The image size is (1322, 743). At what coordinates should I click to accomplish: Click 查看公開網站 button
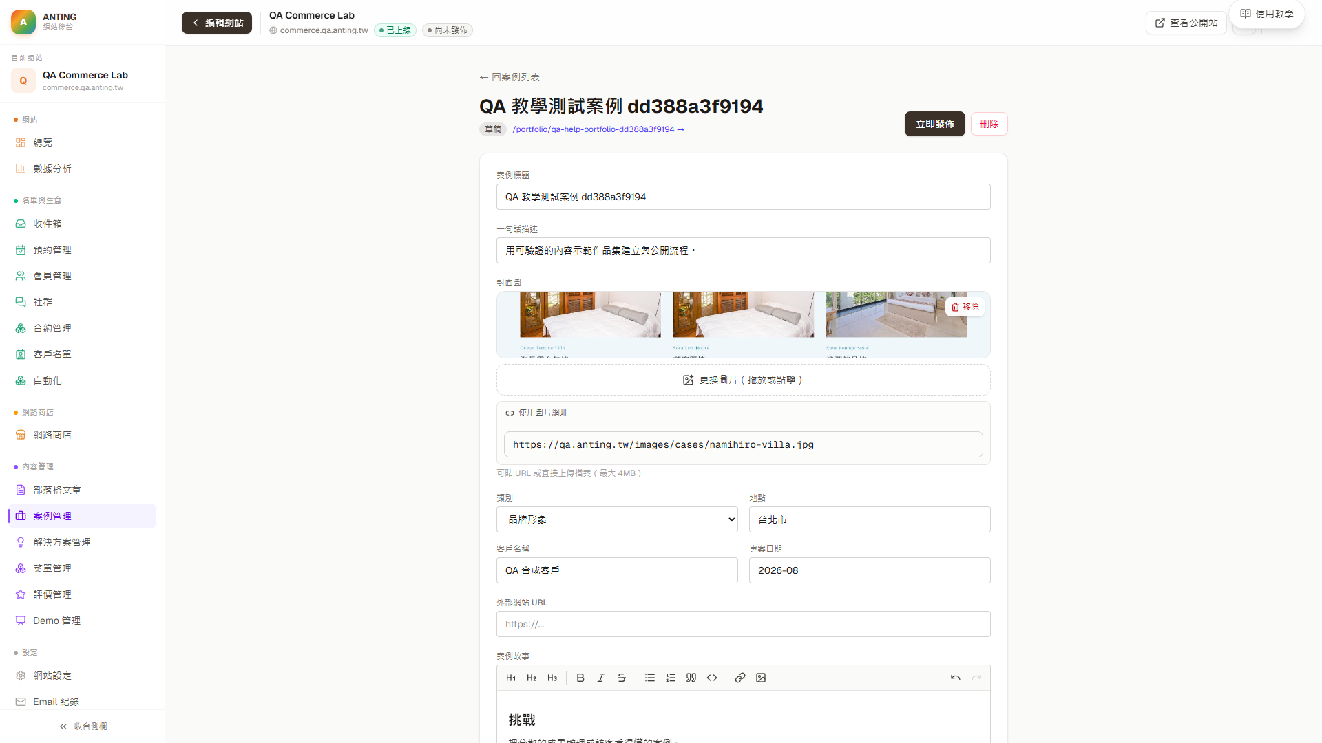(1186, 23)
